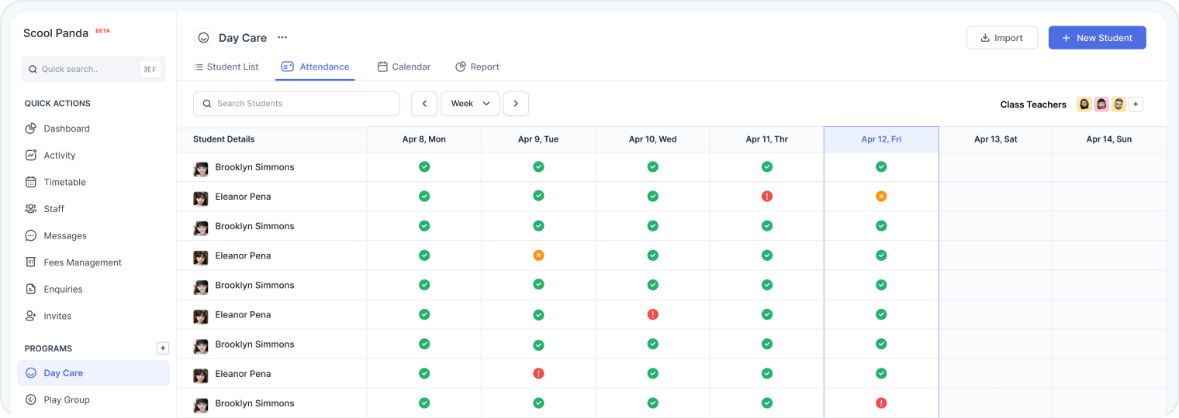
Task: Click the Apr 13, Sat column header
Action: pyautogui.click(x=996, y=139)
